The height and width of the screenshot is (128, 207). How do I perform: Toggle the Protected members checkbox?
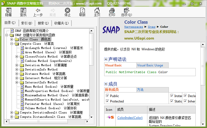coord(107,101)
